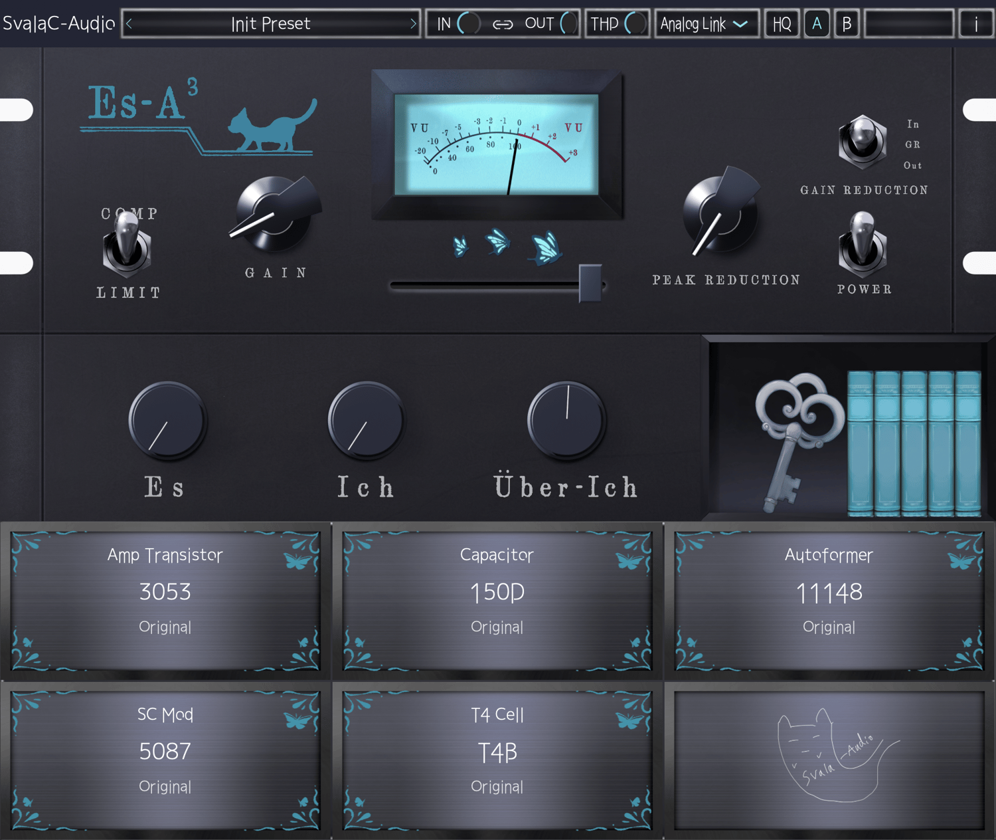Switch the Gain Reduction meter mode toggle
Screen dimensions: 996x840
pyautogui.click(x=863, y=141)
